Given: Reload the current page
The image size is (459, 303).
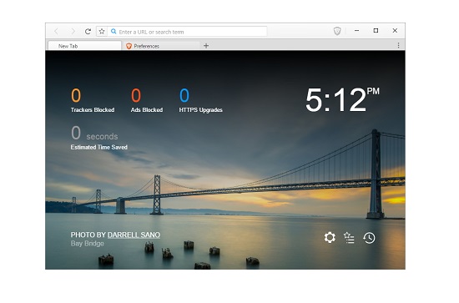Looking at the screenshot, I should coord(88,32).
